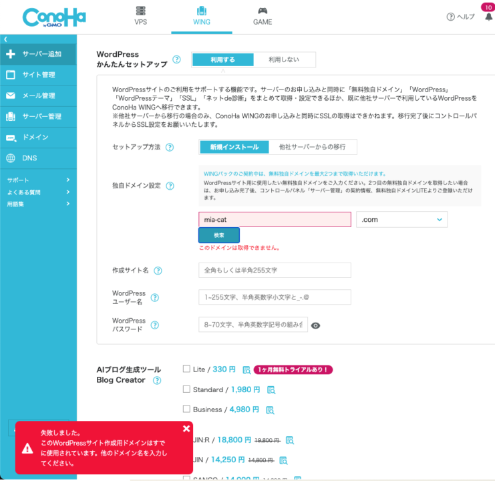Check the Lite 330円 plan checkbox
495x481 pixels.
click(x=186, y=369)
